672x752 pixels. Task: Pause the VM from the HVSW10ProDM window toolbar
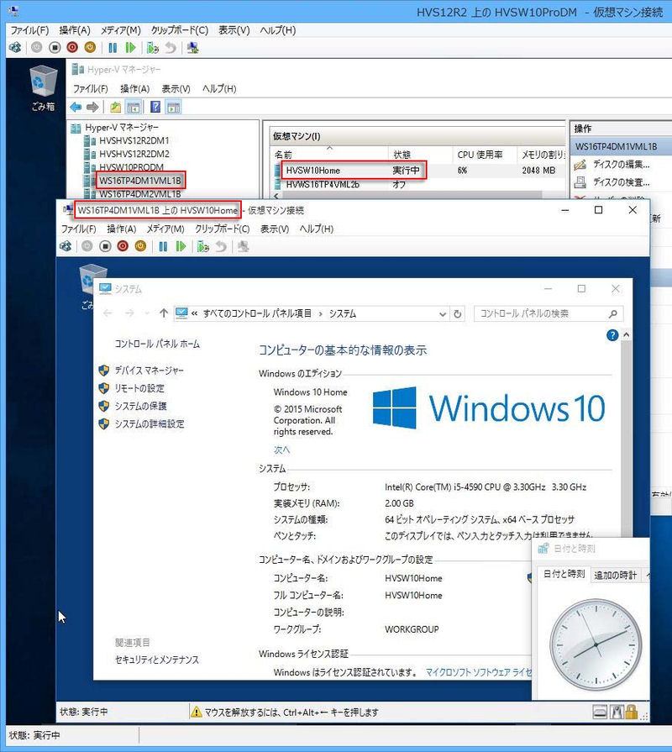pos(113,48)
